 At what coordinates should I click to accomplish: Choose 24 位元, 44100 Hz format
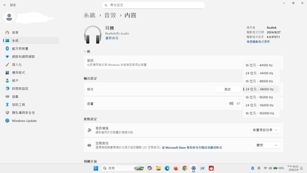click(261, 73)
